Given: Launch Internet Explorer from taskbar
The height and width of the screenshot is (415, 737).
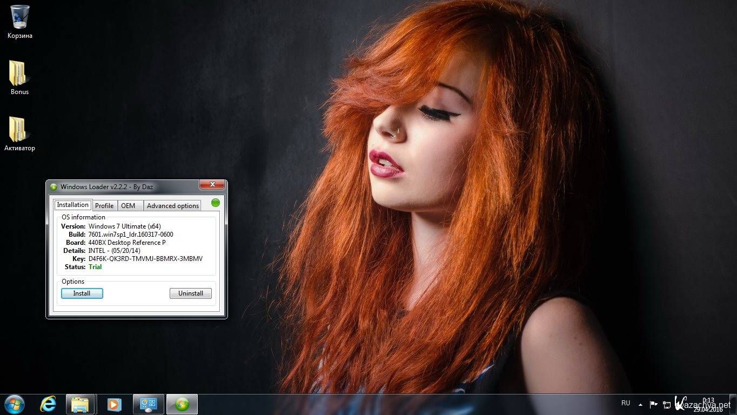Looking at the screenshot, I should point(48,404).
